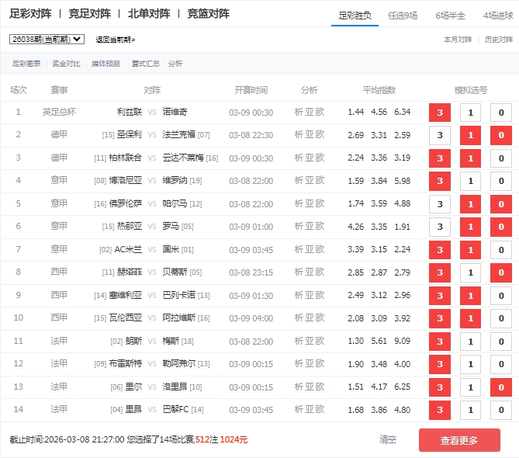Toggle pick 1 for match 8 赫塔菲

(x=470, y=273)
